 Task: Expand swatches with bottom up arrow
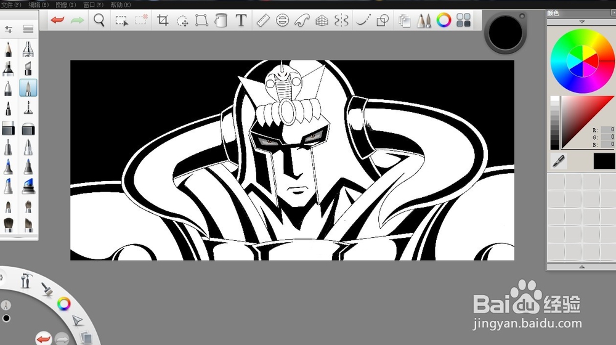tap(582, 267)
